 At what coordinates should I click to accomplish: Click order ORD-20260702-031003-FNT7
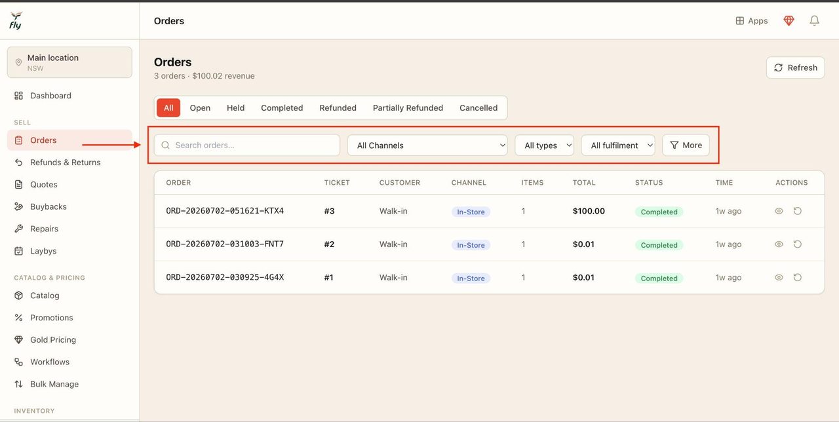[225, 244]
